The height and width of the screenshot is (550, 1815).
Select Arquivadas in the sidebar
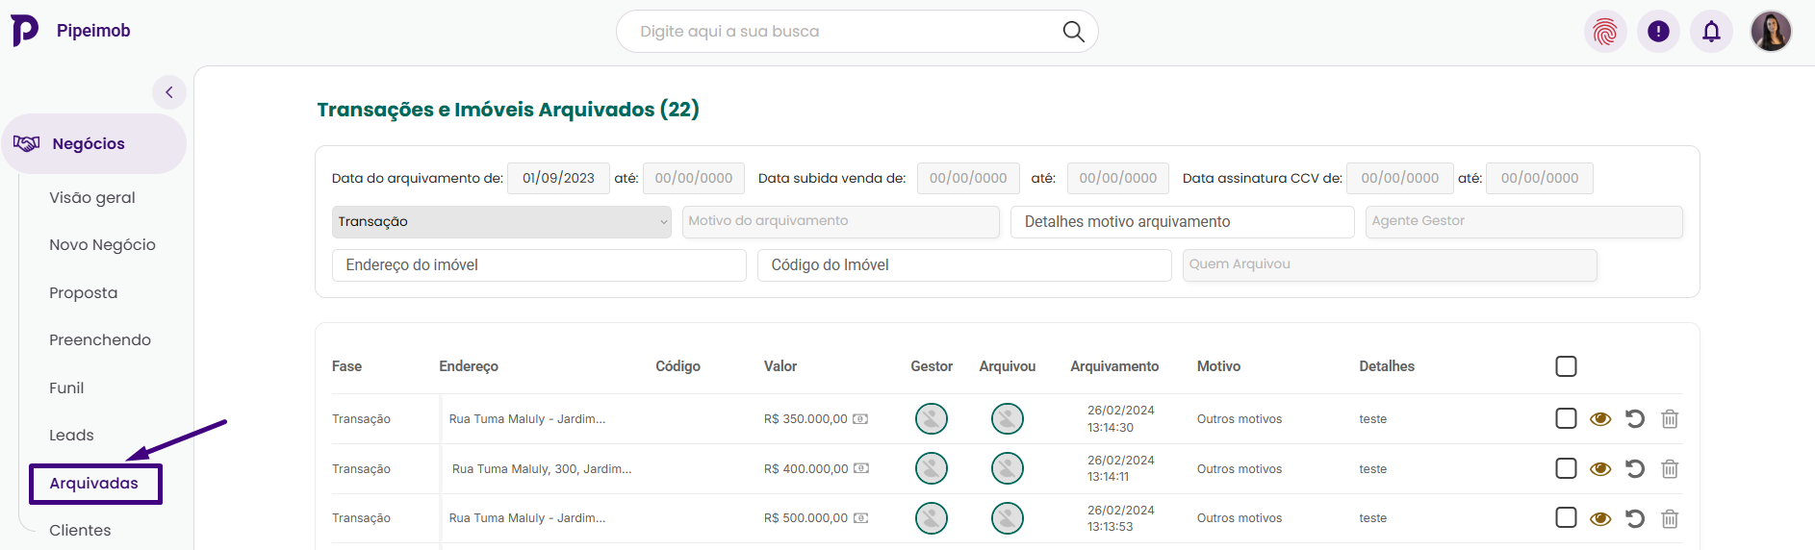point(94,483)
